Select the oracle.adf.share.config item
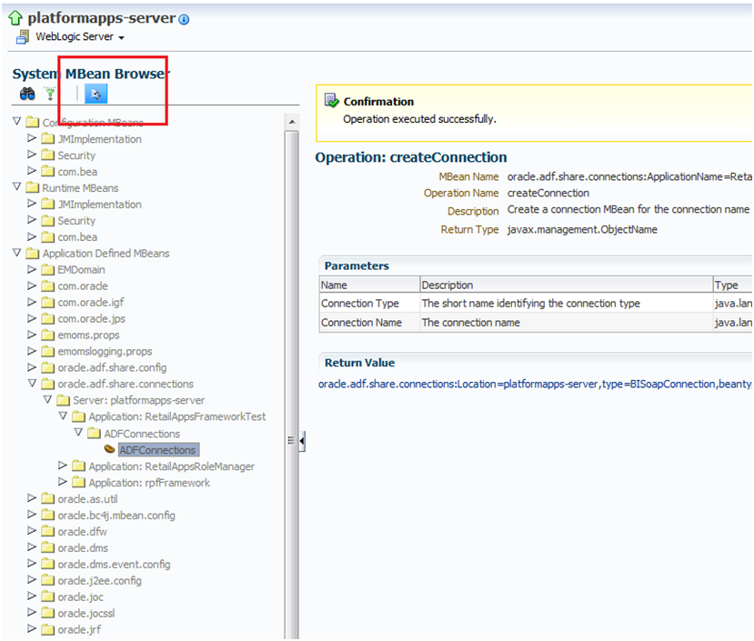754x641 pixels. click(112, 368)
